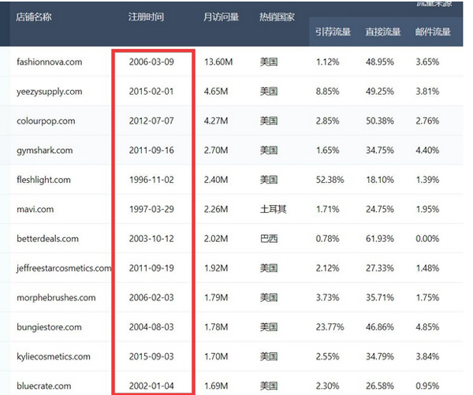Click monthly visits value 1.79M

click(216, 297)
